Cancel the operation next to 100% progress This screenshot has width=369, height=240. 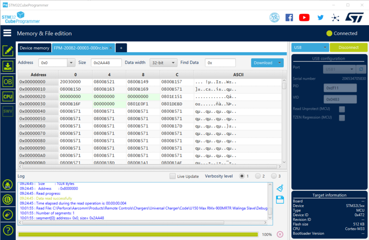(x=280, y=234)
